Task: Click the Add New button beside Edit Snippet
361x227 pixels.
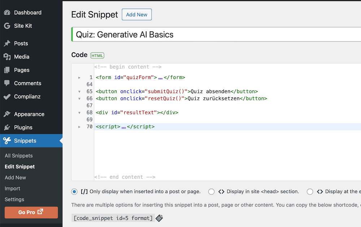Action: [x=137, y=15]
